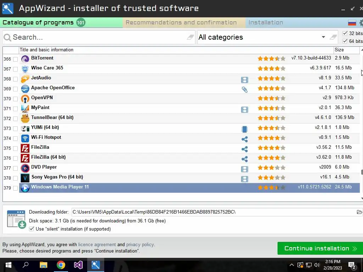Click the BitTorrent program icon
This screenshot has height=272, width=363.
click(25, 59)
